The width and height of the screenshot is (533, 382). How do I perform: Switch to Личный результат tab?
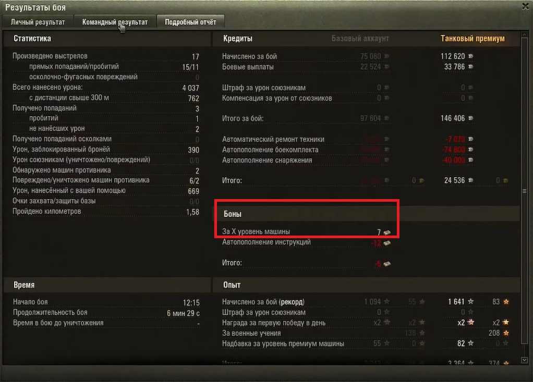(x=38, y=22)
